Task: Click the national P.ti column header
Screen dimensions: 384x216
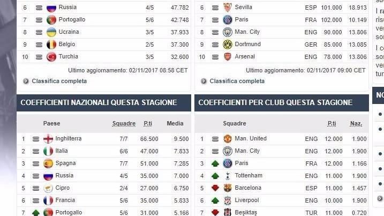Action: pos(148,124)
